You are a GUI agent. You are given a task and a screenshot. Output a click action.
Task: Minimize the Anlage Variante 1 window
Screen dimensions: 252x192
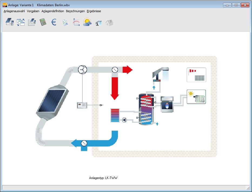click(x=227, y=5)
